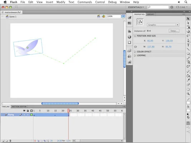Select the Text tool
The width and height of the screenshot is (191, 143).
click(188, 45)
